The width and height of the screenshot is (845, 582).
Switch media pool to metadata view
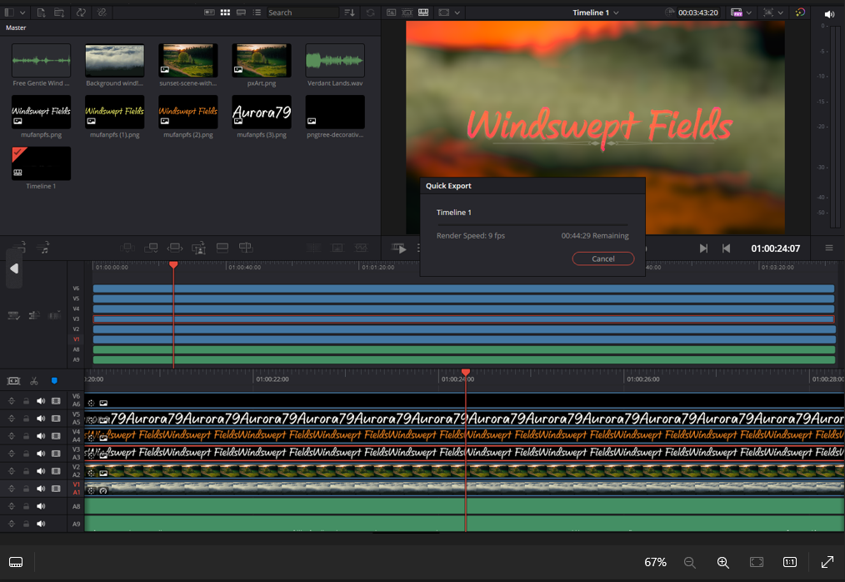(209, 13)
